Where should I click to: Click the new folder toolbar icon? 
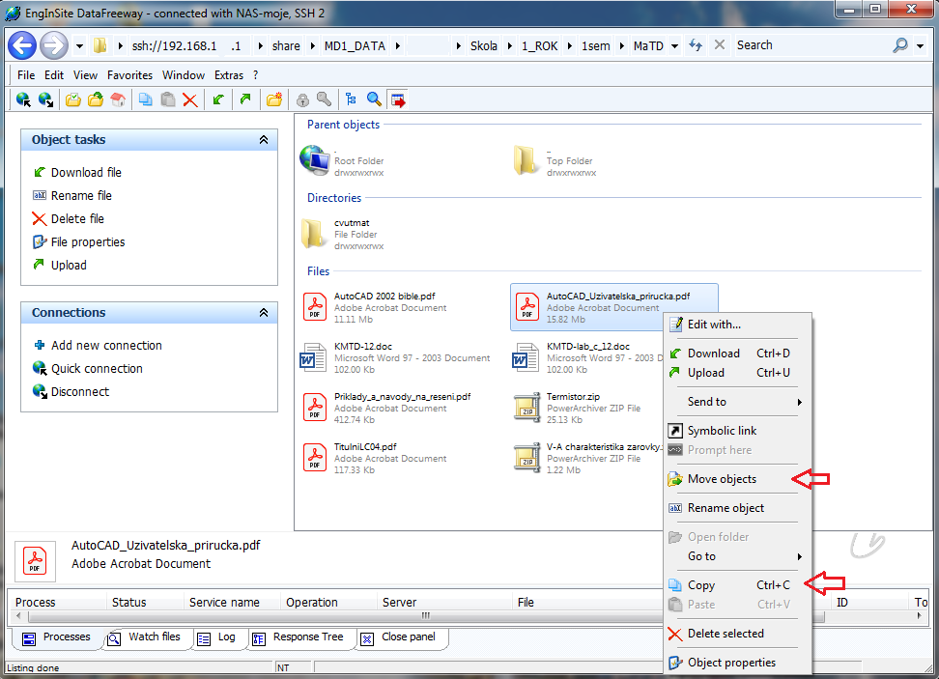click(x=273, y=99)
